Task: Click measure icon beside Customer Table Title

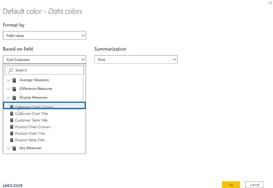Action: point(12,120)
